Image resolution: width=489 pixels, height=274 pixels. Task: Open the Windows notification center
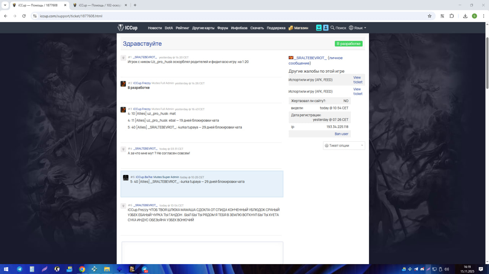pyautogui.click(x=481, y=269)
